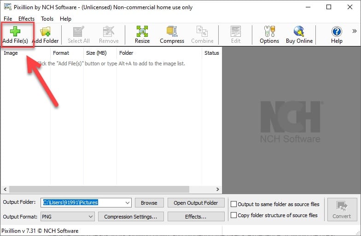Click the Effects... button
The height and width of the screenshot is (236, 361).
[x=196, y=217]
